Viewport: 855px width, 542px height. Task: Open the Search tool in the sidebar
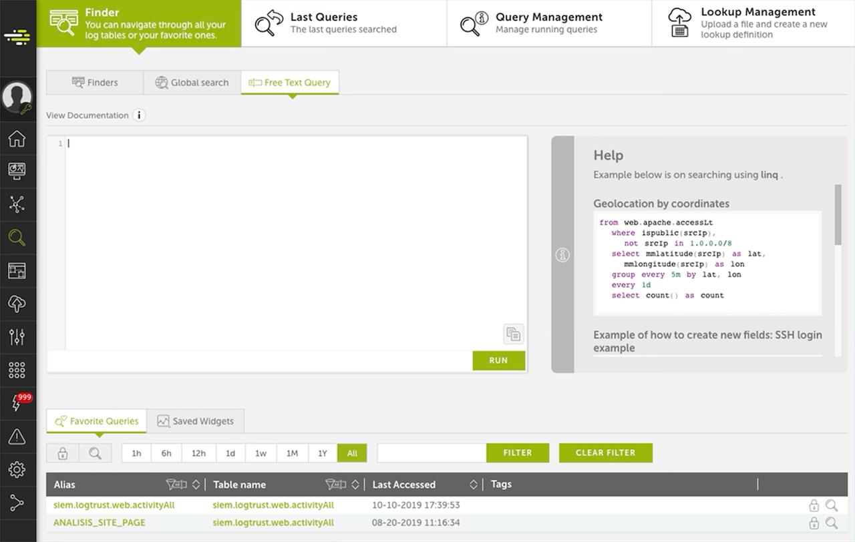pyautogui.click(x=18, y=237)
